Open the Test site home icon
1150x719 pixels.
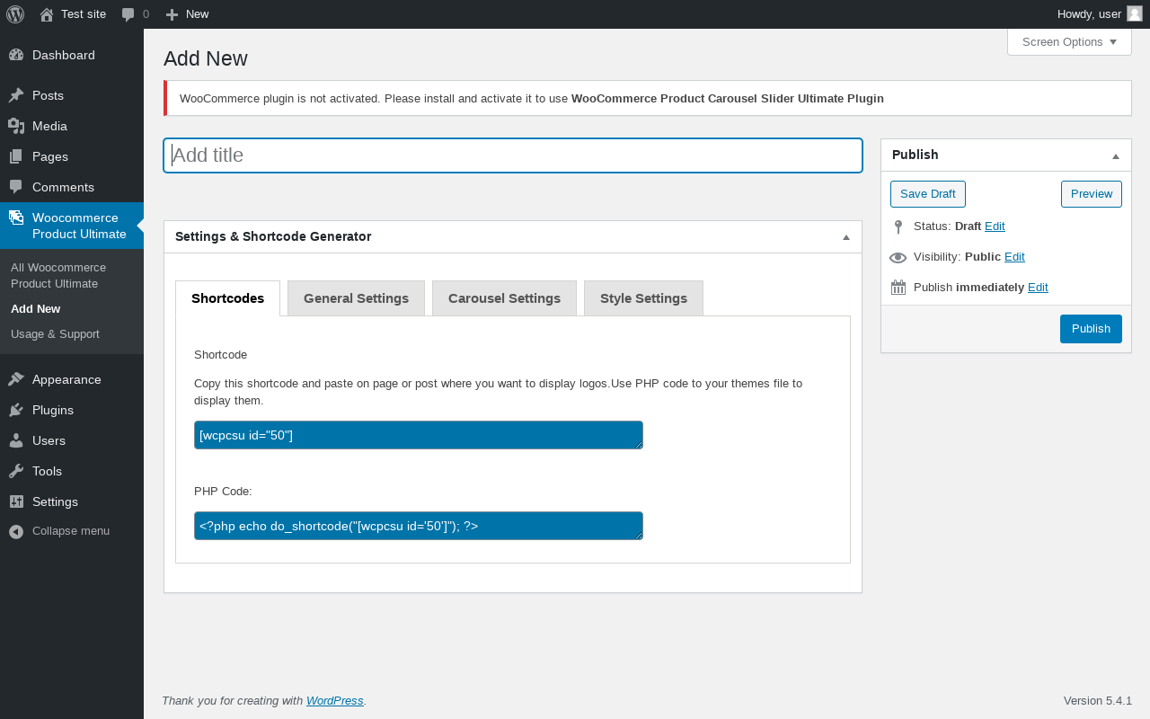point(47,14)
